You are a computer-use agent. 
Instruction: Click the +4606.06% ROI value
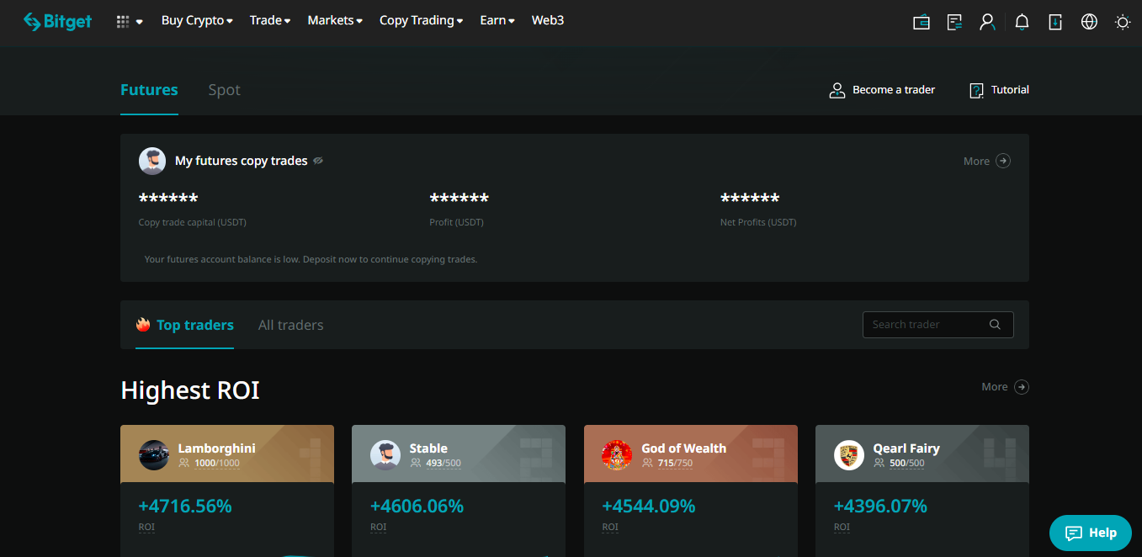[x=417, y=507]
